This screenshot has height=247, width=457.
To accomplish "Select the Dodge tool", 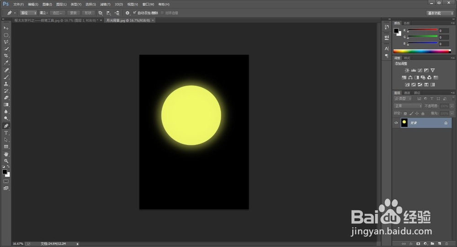I will 6,119.
